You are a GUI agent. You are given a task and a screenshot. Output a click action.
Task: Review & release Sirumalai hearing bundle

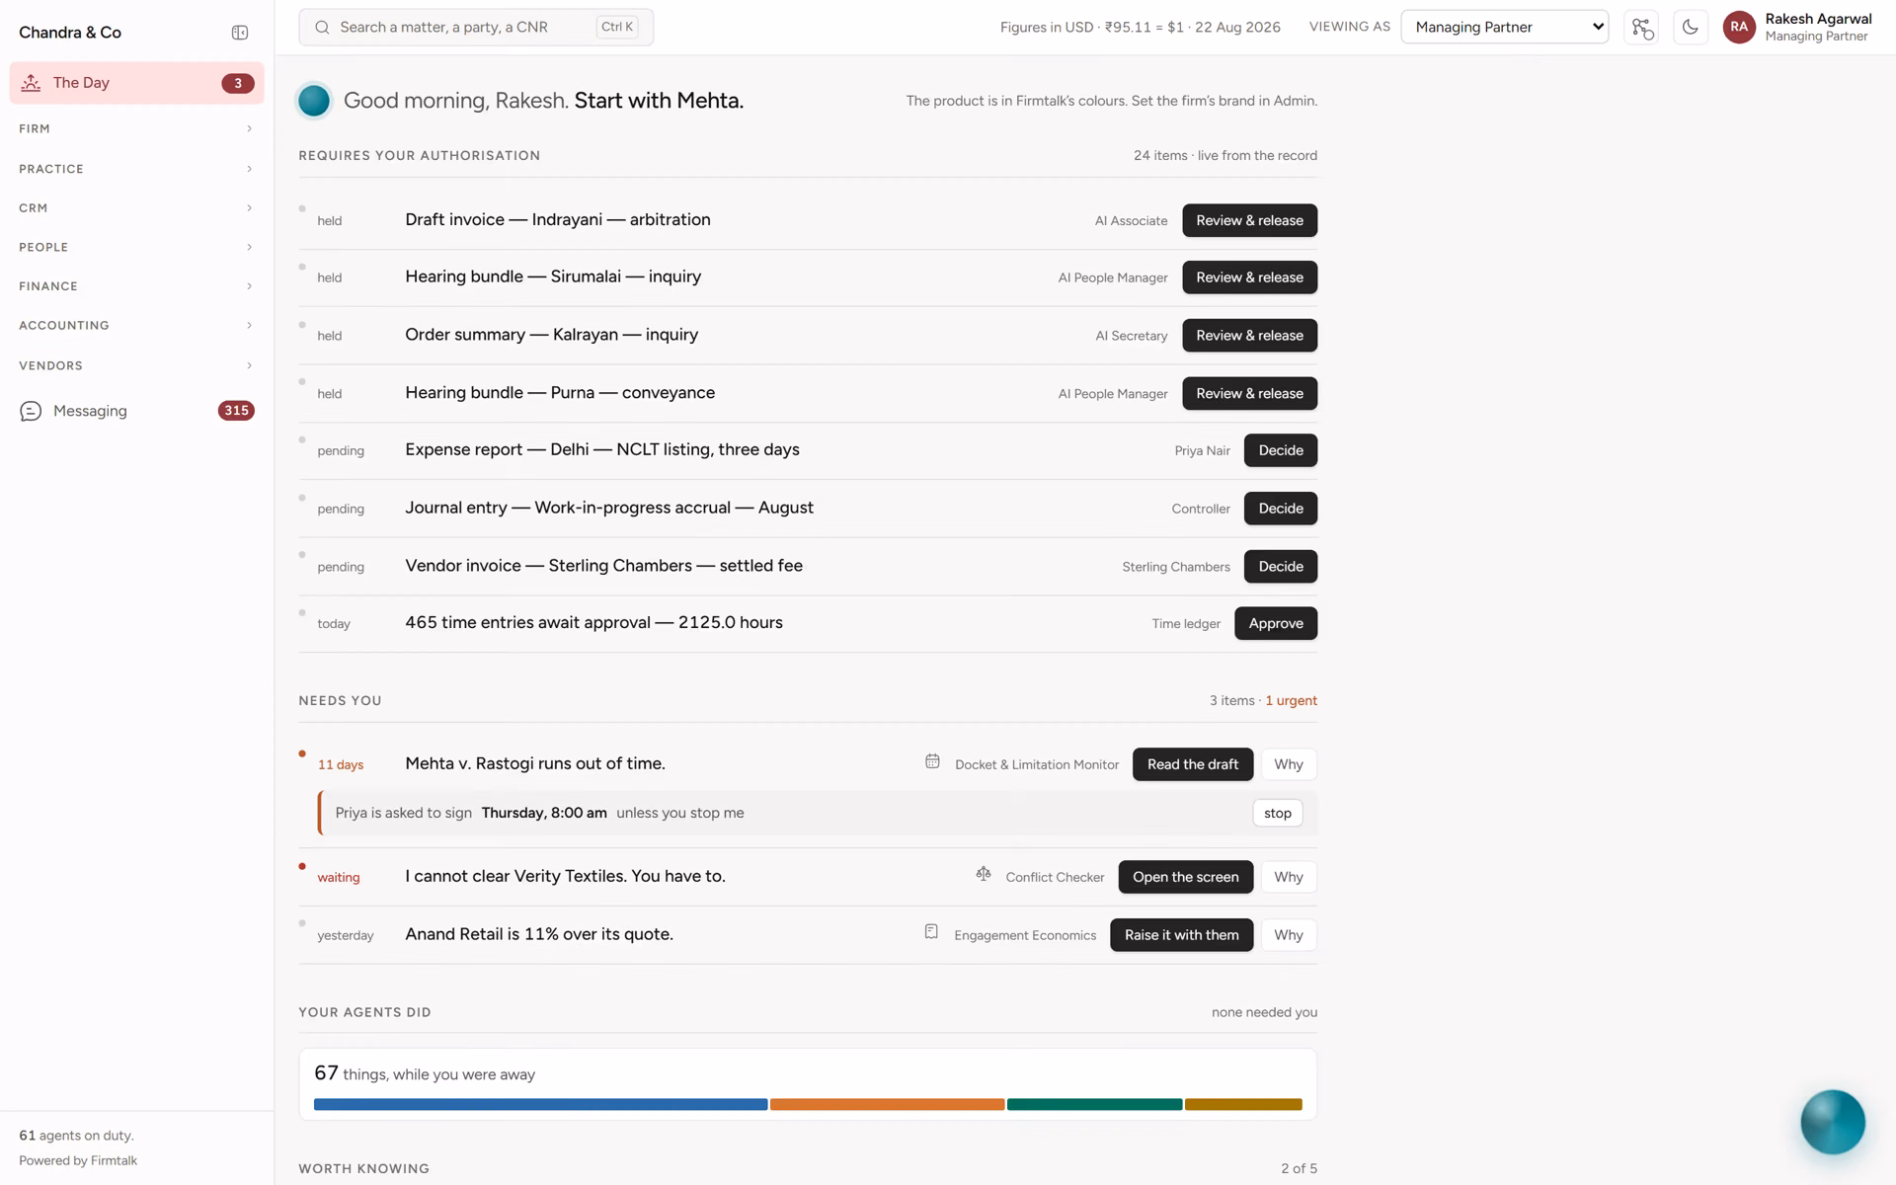pos(1249,277)
